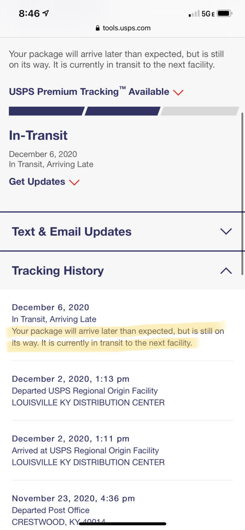
Task: Select the Text & Email Updates section header
Action: 122,232
